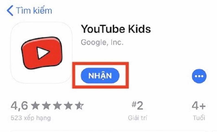Tap the #2 chart ranking

click(137, 105)
